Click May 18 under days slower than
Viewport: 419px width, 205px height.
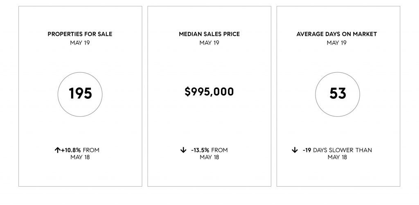(x=337, y=157)
